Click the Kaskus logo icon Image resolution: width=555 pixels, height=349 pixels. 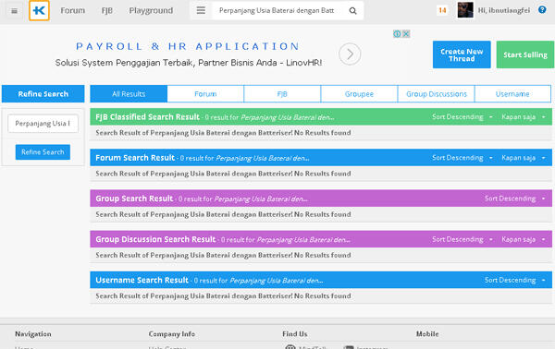click(x=39, y=10)
